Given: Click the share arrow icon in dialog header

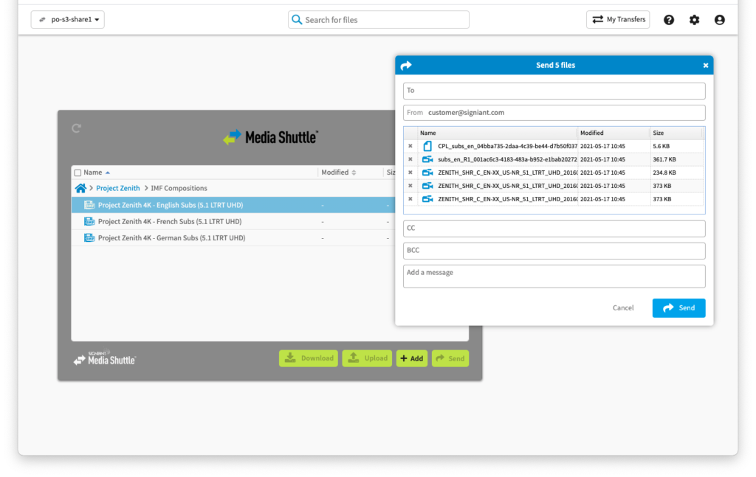Looking at the screenshot, I should pos(406,66).
